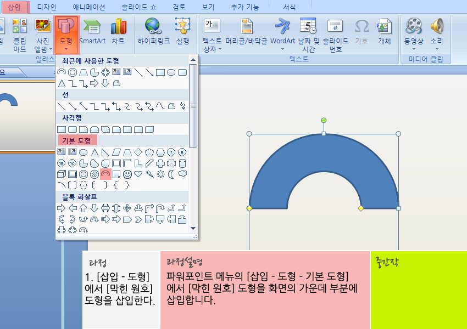Image resolution: width=467 pixels, height=329 pixels.
Task: Expand the 소리 sound dropdown
Action: (x=436, y=49)
